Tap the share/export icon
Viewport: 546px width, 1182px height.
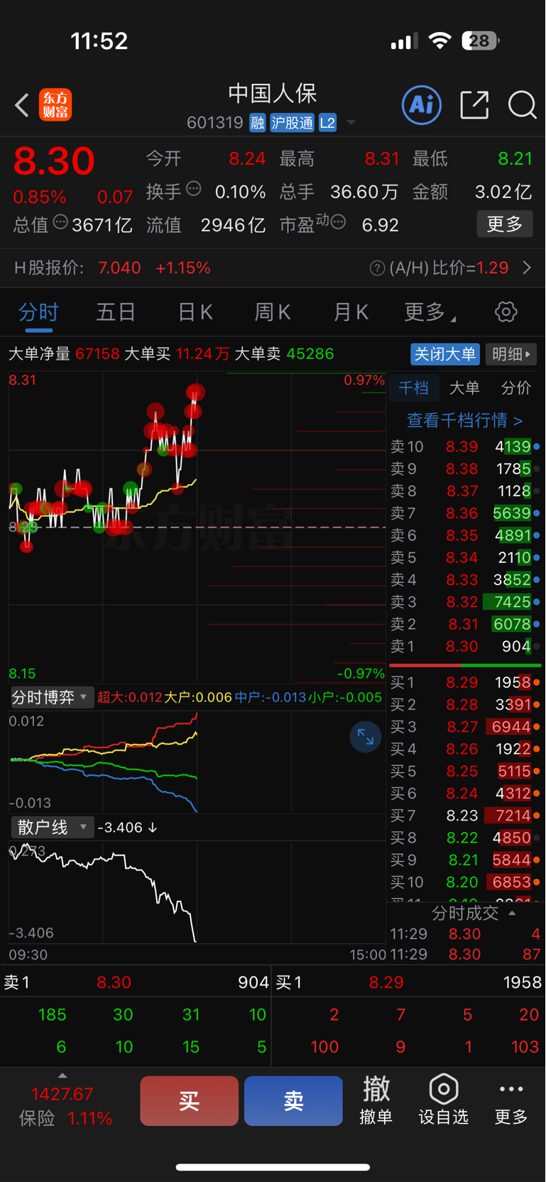tap(474, 105)
